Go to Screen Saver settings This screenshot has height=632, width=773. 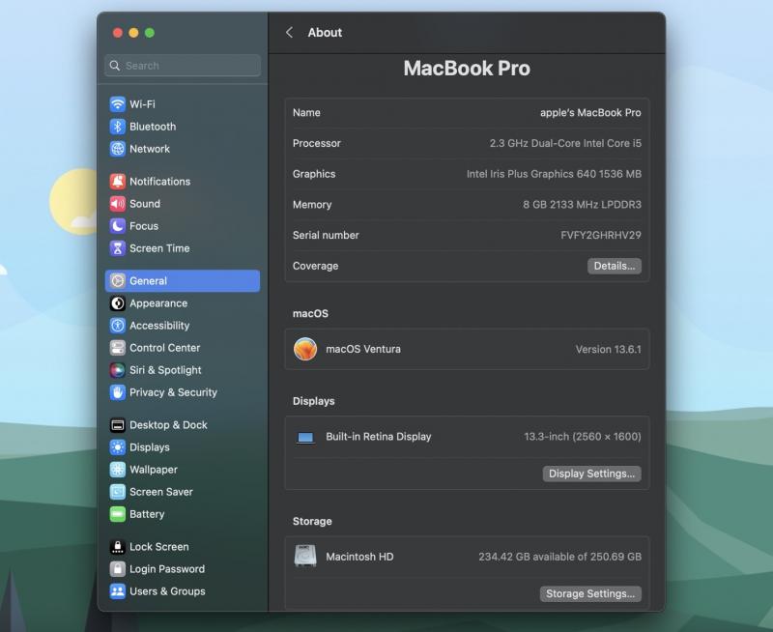[x=183, y=492]
